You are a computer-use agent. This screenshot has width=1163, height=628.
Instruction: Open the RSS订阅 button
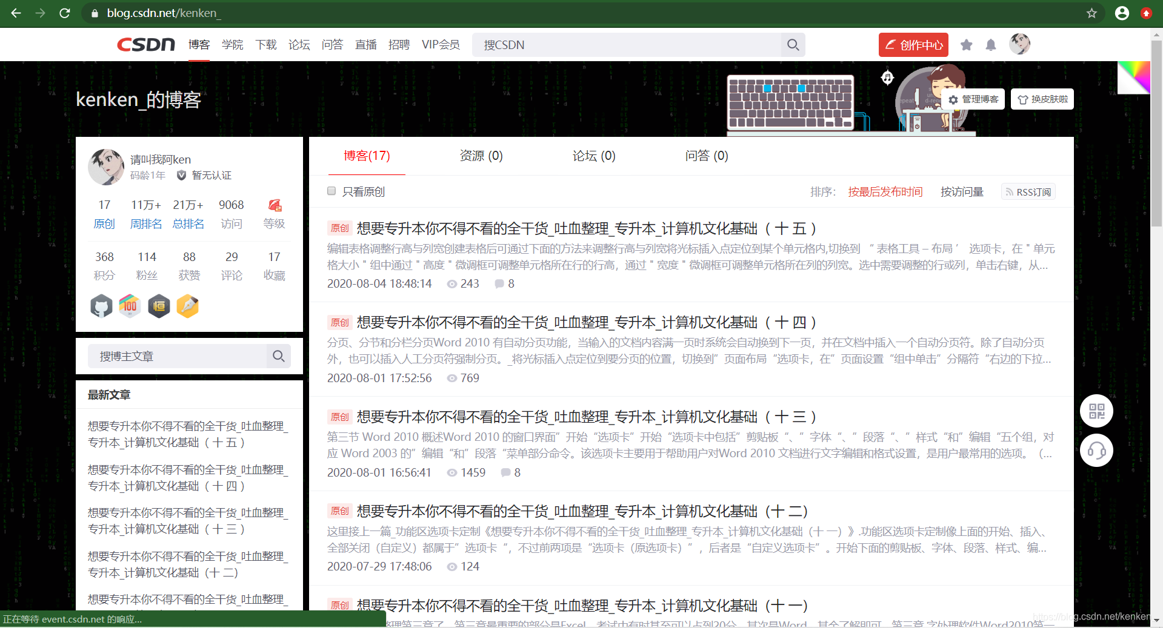pos(1028,192)
